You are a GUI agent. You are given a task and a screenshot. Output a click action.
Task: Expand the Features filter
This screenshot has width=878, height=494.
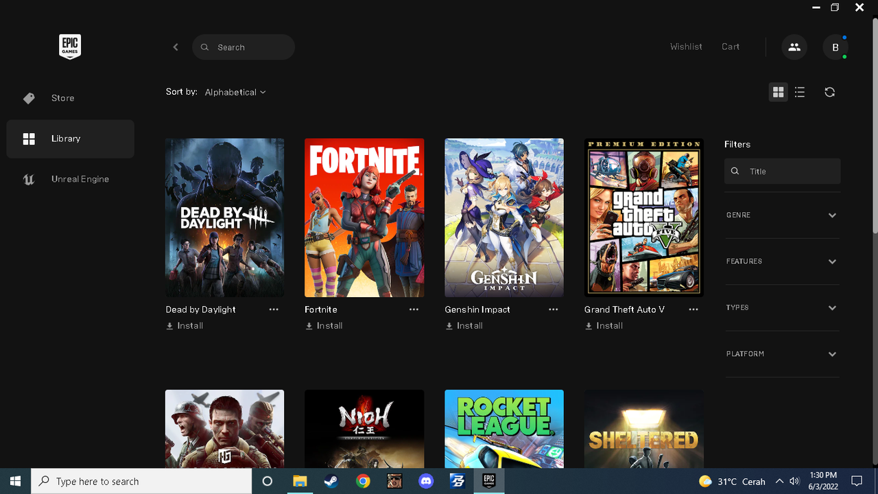pos(782,261)
